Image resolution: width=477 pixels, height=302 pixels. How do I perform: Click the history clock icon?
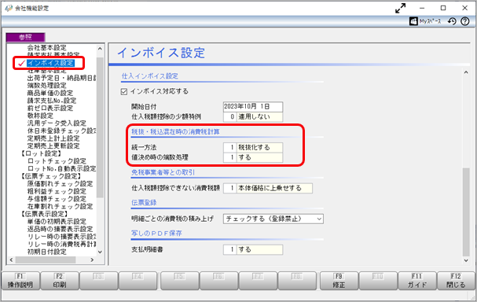point(452,21)
